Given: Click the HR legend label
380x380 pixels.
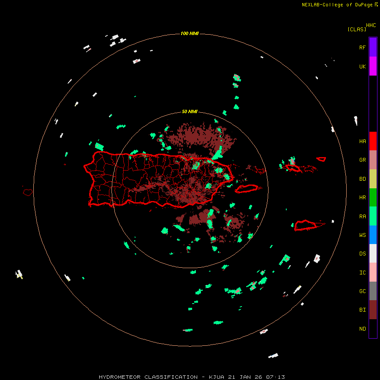Looking at the screenshot, I should pos(362,198).
